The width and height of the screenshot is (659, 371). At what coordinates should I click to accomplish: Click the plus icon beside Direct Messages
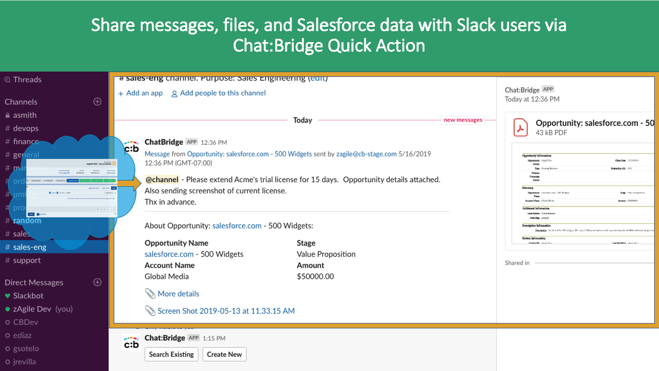pyautogui.click(x=97, y=282)
